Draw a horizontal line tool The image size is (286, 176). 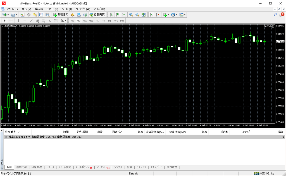click(25, 21)
